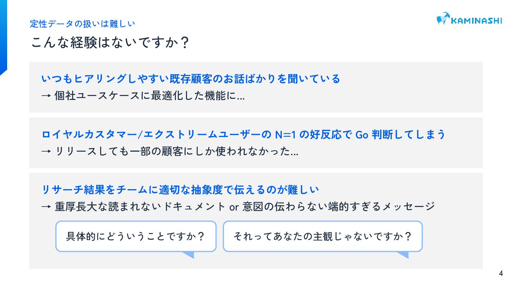Click text リリースしても一部の顧客にしか使われなかった
The height and width of the screenshot is (289, 515).
(177, 152)
